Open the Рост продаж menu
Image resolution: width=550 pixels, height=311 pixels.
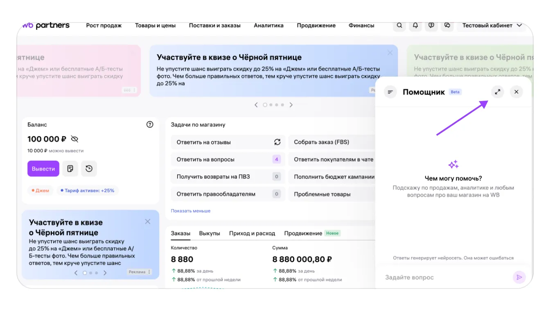104,25
